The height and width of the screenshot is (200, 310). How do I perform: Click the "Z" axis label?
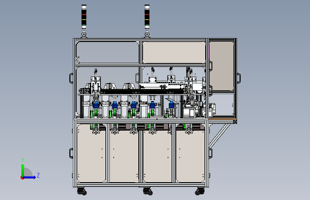[x=38, y=175]
